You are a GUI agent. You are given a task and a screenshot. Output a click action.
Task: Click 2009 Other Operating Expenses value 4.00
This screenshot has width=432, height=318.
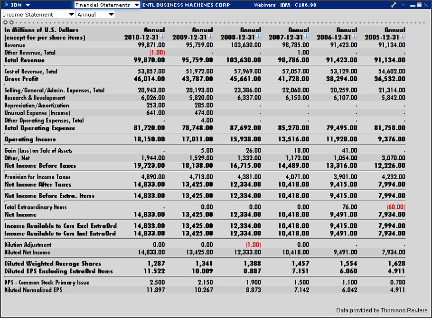point(207,120)
